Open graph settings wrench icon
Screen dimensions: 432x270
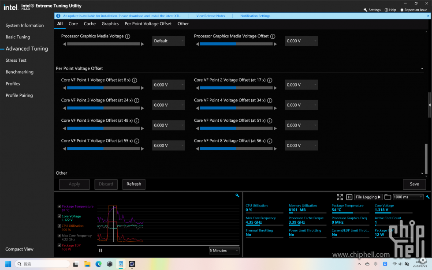point(237,195)
